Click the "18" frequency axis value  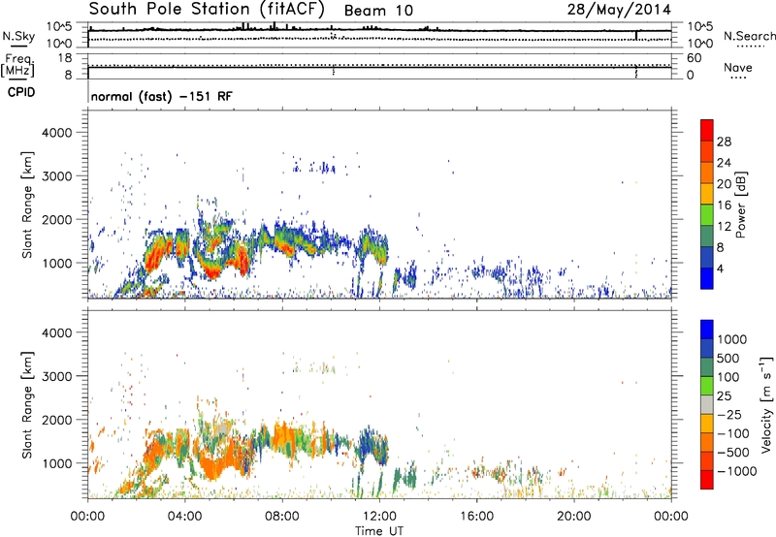tap(65, 58)
